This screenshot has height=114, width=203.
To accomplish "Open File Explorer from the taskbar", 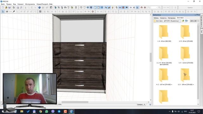I will click(x=22, y=111).
